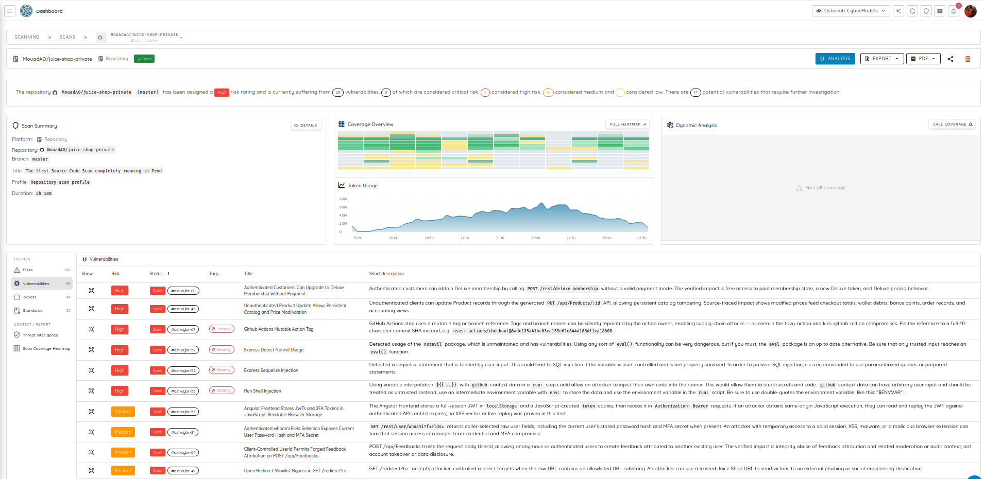Expand the EXPORT dropdown
This screenshot has width=984, height=479.
click(x=882, y=59)
